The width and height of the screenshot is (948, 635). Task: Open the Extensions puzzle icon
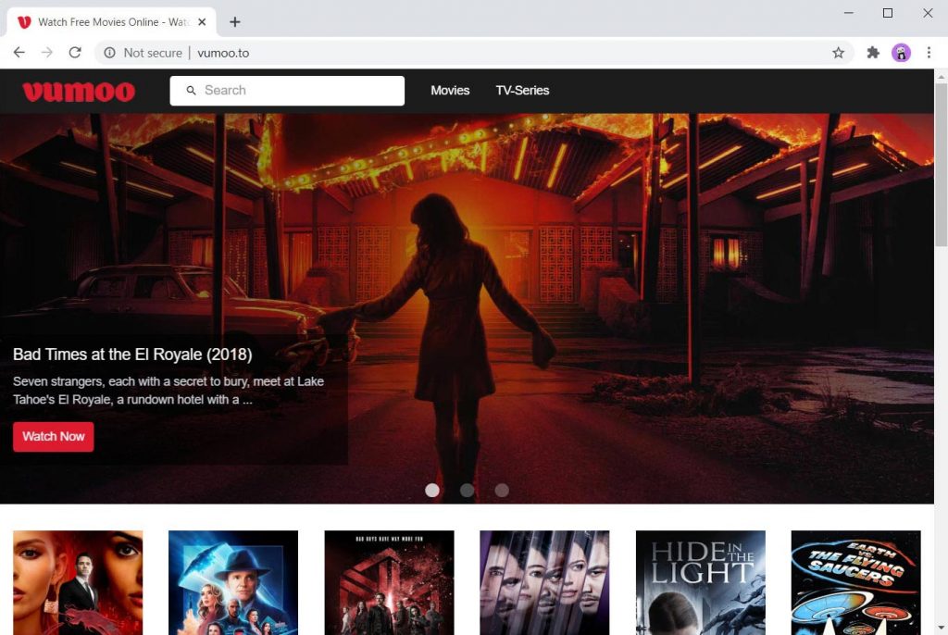click(872, 53)
